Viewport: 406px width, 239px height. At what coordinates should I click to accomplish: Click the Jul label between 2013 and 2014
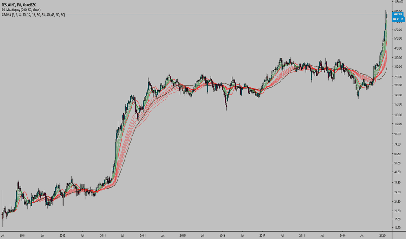(122, 236)
